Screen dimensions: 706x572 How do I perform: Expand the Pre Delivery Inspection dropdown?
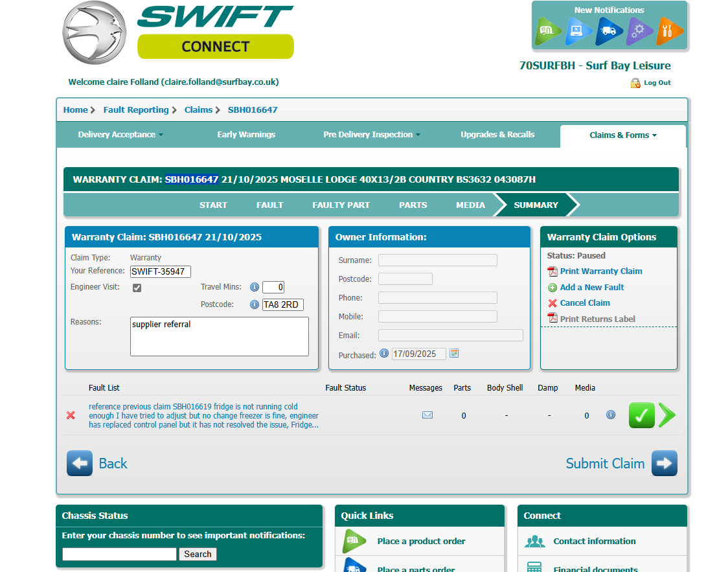tap(372, 134)
